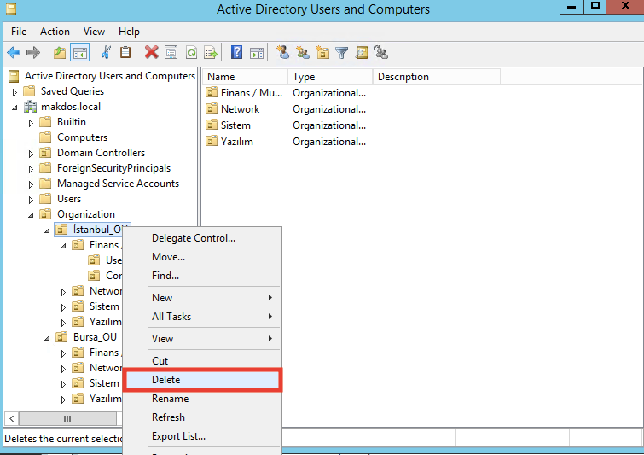Choose Move... from context menu

(203, 257)
